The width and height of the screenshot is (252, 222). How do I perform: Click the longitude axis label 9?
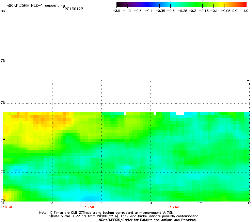[151, 203]
